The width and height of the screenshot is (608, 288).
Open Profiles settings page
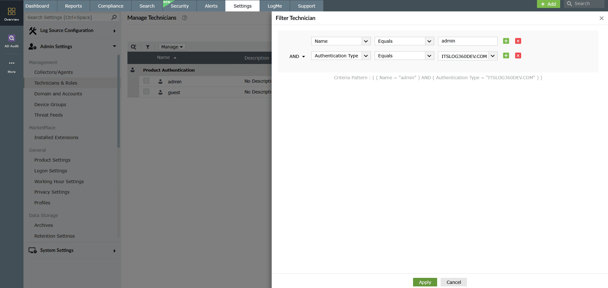click(x=42, y=203)
